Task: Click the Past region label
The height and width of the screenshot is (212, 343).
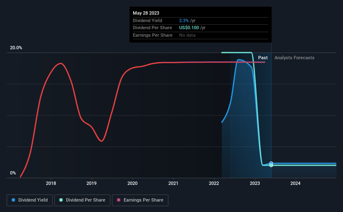Action: click(263, 58)
